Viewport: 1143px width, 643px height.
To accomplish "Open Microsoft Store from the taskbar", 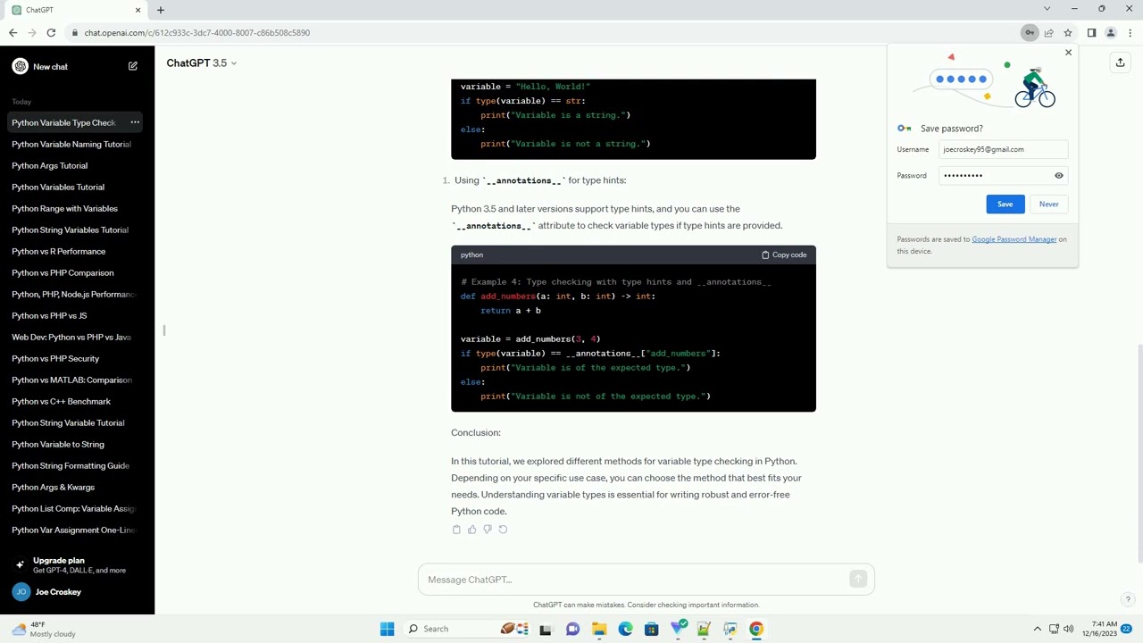I will 651,629.
